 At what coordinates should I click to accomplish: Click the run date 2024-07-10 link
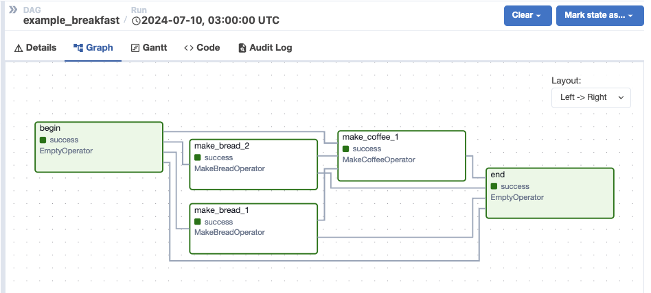(x=210, y=21)
